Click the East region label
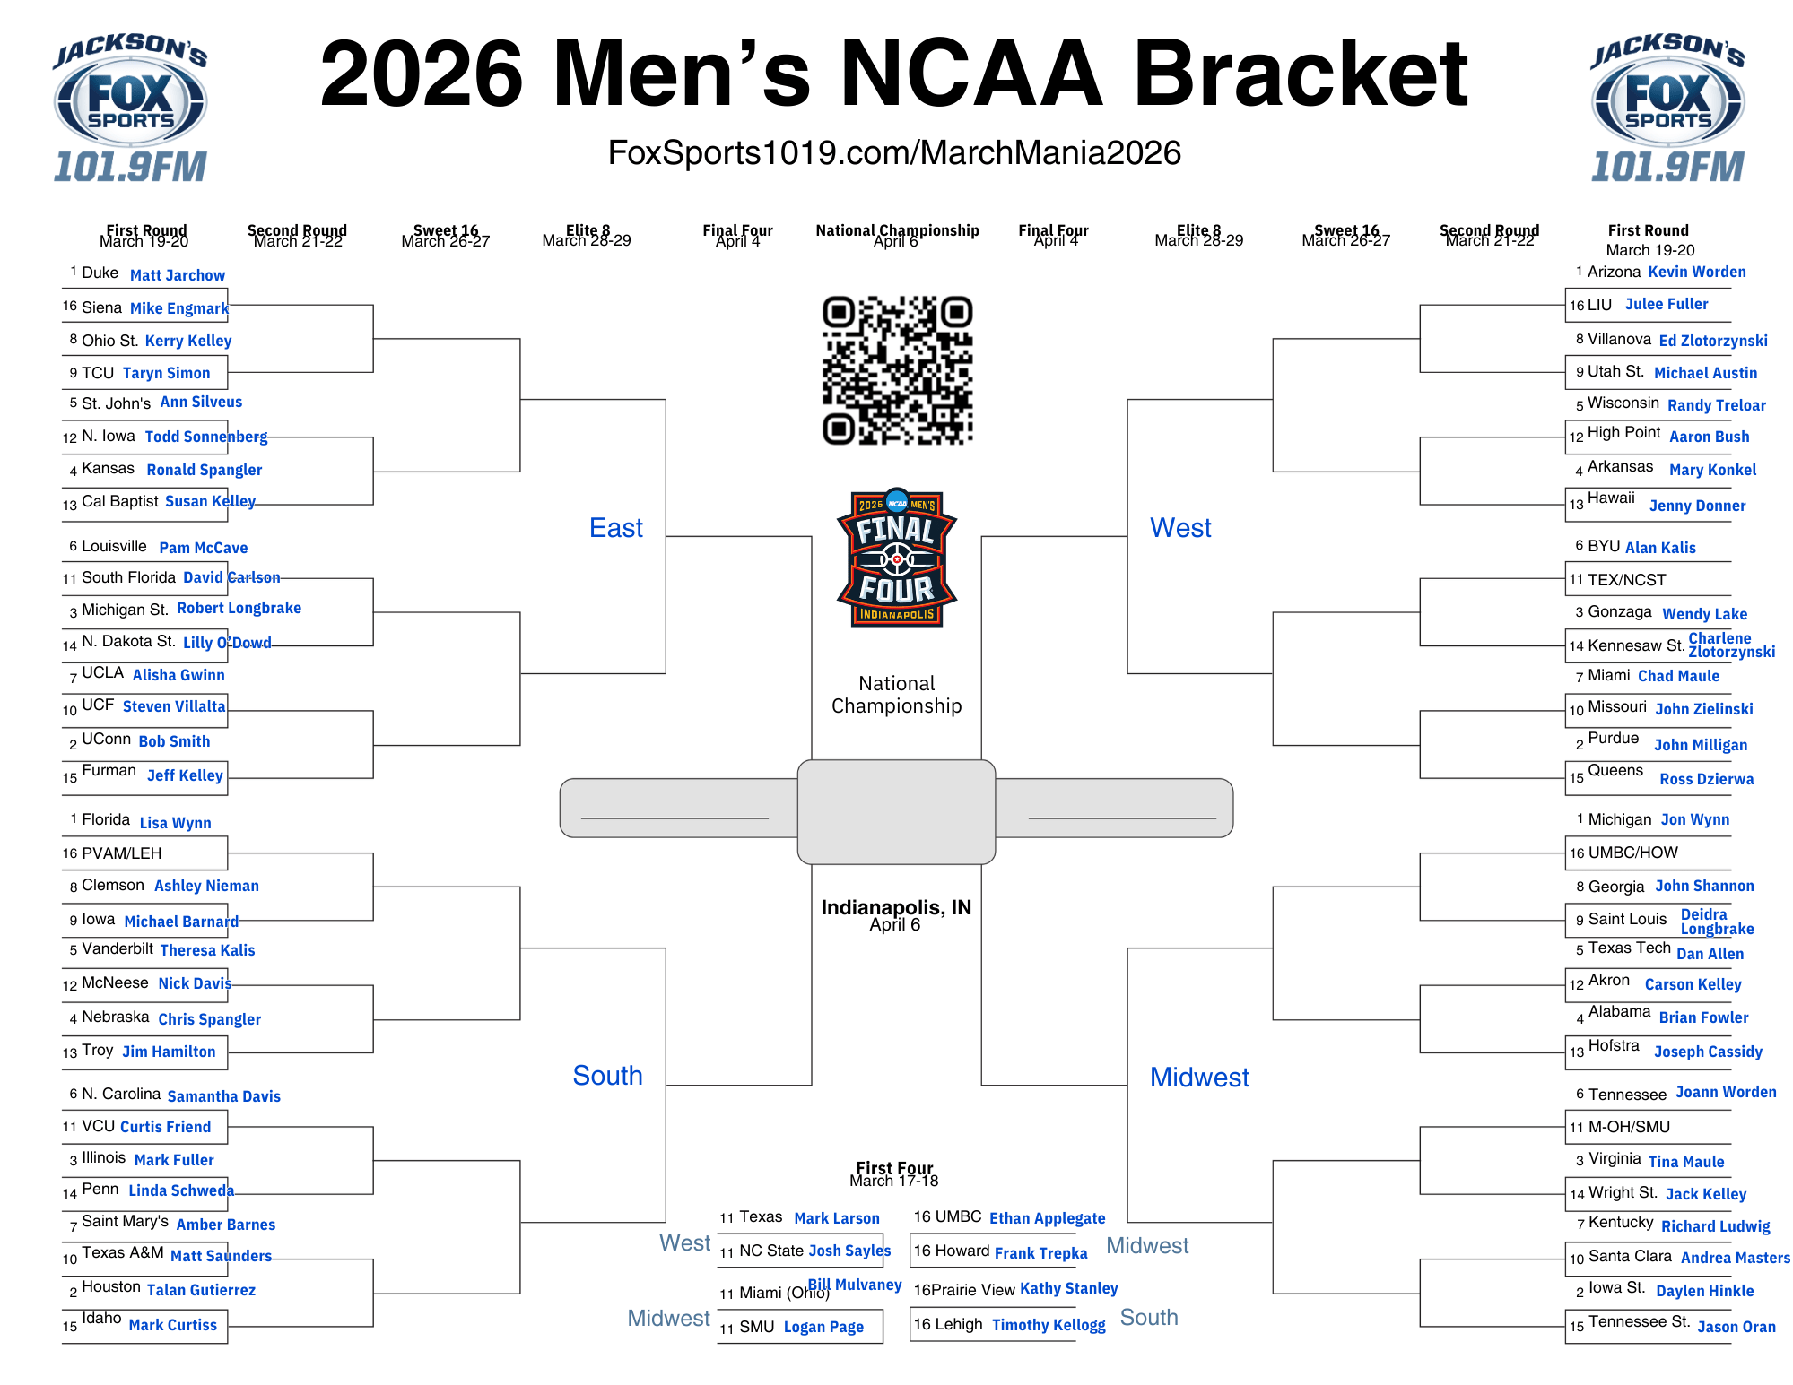 [x=616, y=528]
